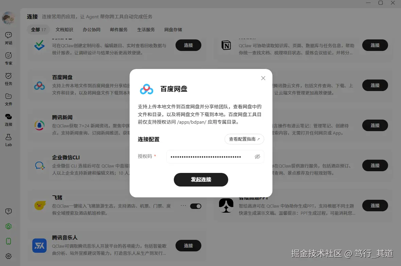Screen dimensions: 401x266
Task: Click 连接 on the 腾讯微云 file card
Action: [375, 85]
